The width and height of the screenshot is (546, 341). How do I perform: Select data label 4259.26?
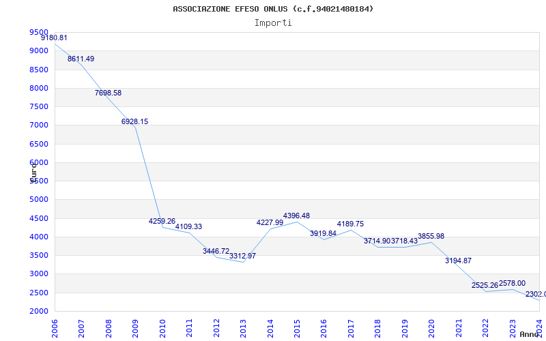[162, 221]
